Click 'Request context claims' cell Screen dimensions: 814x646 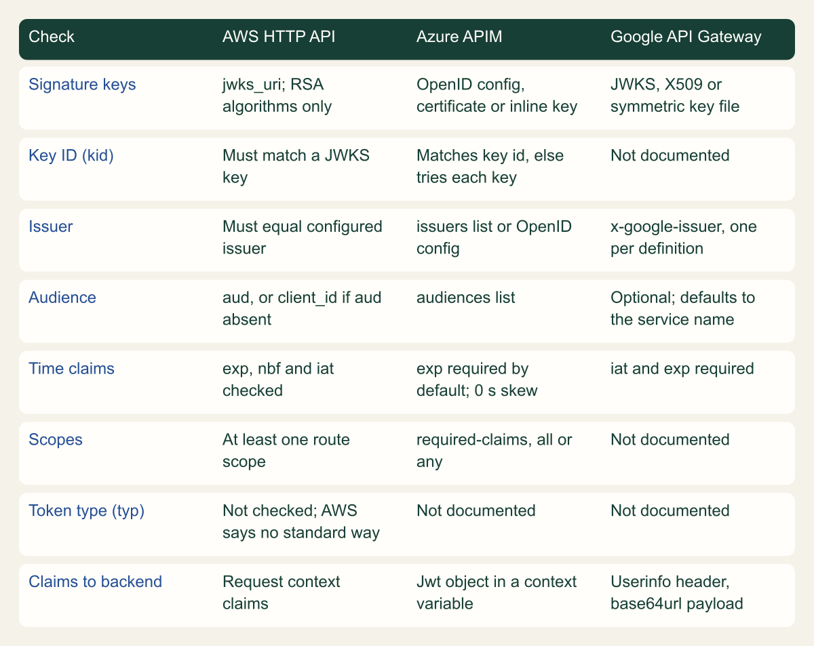click(x=282, y=592)
